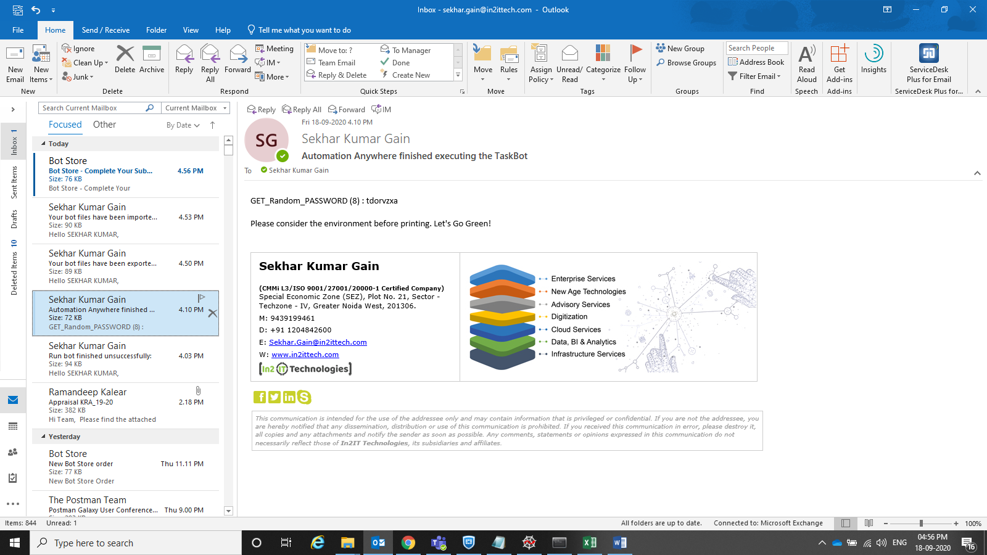Open Excel from the taskbar
987x555 pixels.
click(x=590, y=543)
